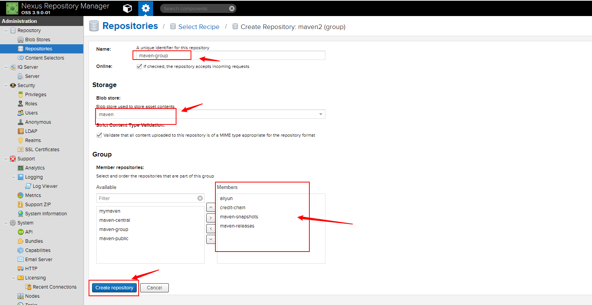Screen dimensions: 592x305
Task: Select maven-central in Available list
Action: [x=150, y=220]
